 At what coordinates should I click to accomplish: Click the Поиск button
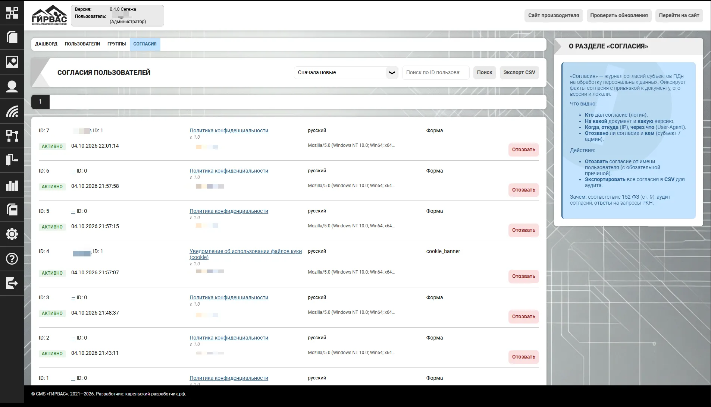click(485, 72)
